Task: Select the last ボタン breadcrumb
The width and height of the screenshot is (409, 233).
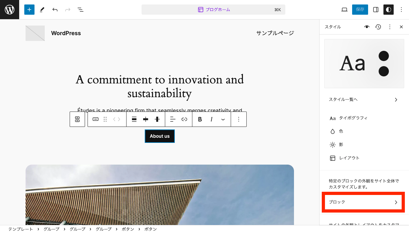Action: pos(150,229)
